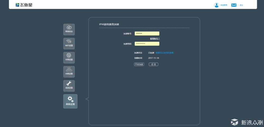The height and width of the screenshot is (127, 264).
Task: Click the 飞鱼星 logo
Action: (x=24, y=5)
